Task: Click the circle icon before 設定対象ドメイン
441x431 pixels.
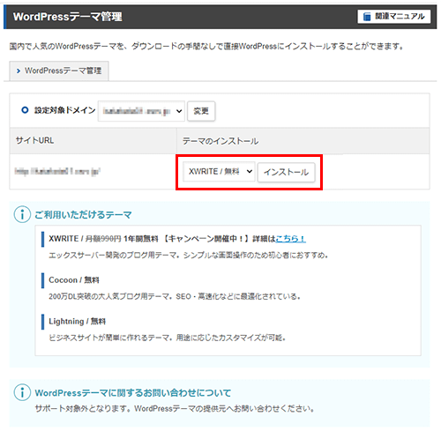Action: click(25, 110)
